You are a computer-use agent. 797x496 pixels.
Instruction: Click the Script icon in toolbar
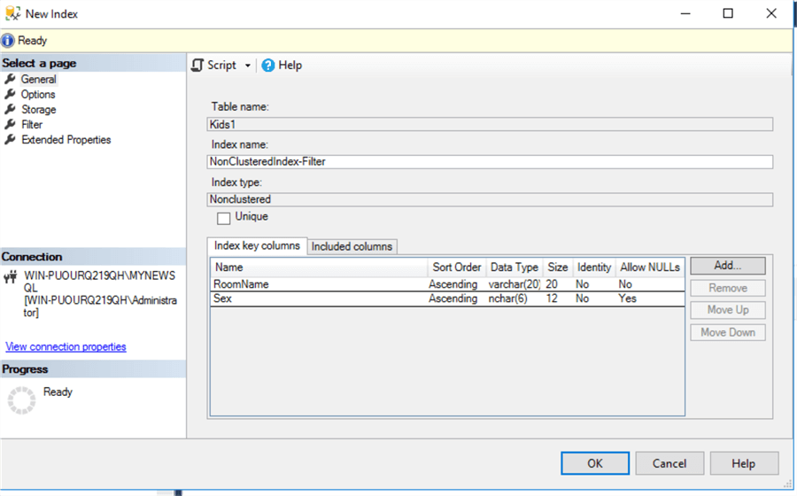coord(198,66)
